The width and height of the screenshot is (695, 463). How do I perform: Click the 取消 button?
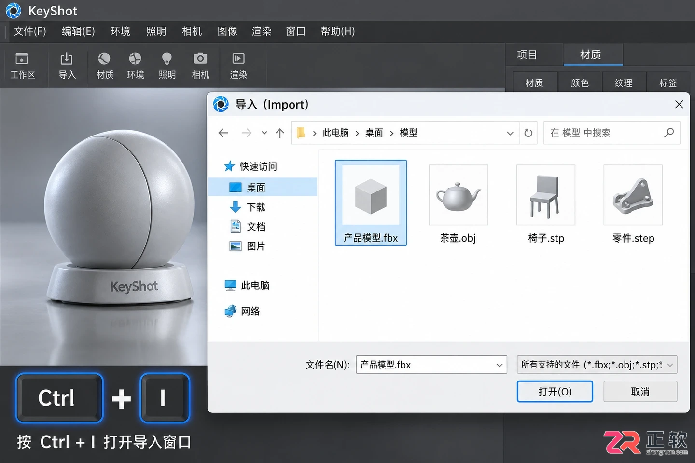pos(640,392)
